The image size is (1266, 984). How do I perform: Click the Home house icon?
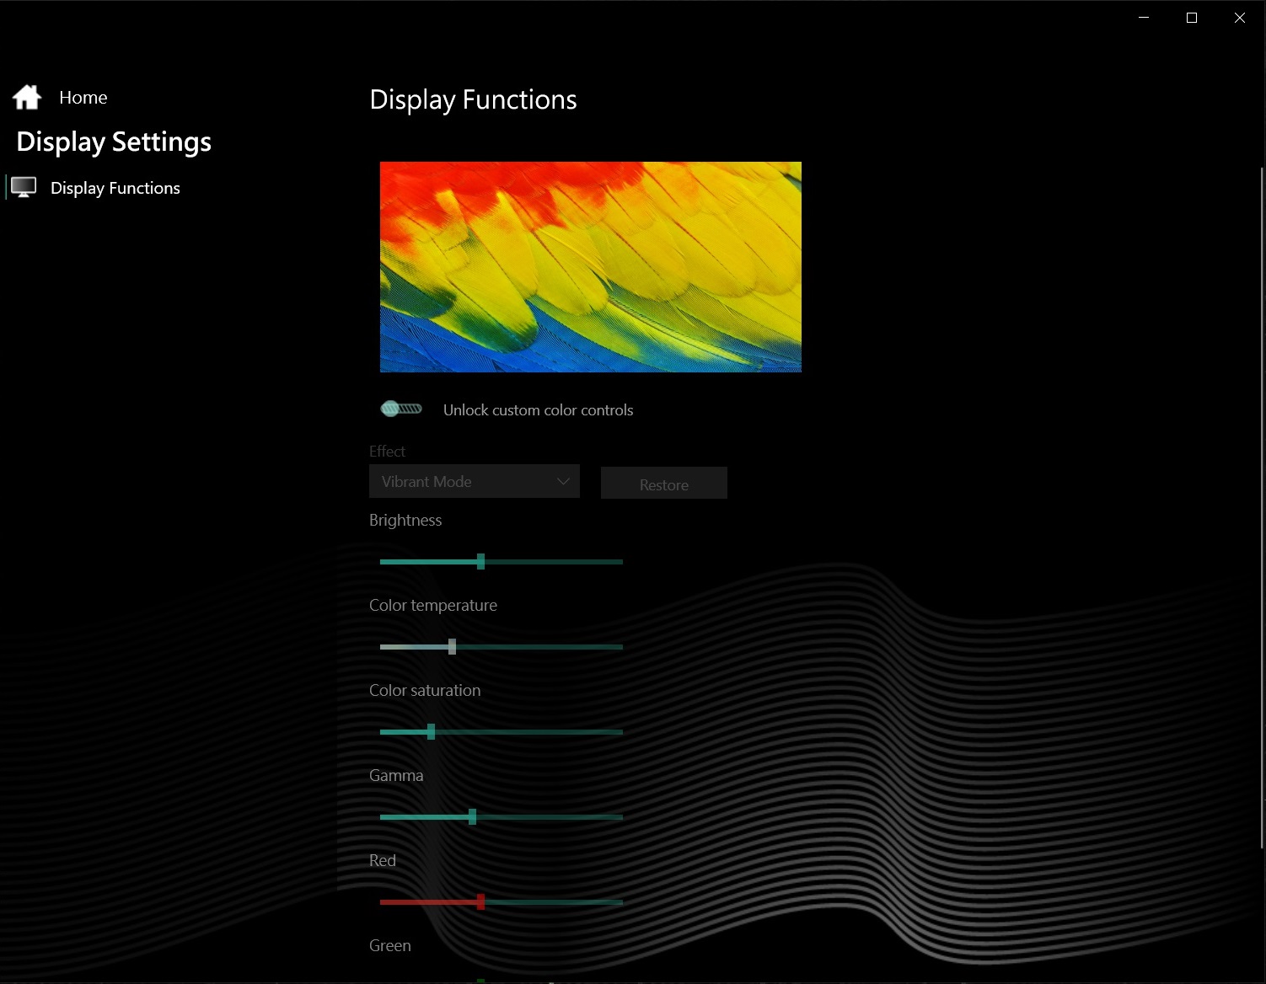[x=27, y=98]
